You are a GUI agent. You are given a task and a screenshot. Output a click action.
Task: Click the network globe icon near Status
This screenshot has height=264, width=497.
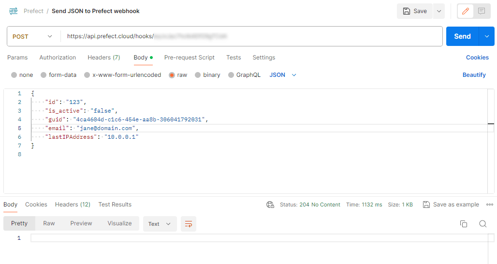click(x=270, y=205)
